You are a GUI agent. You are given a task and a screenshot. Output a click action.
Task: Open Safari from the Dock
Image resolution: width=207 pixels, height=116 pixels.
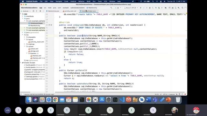(x=49, y=100)
